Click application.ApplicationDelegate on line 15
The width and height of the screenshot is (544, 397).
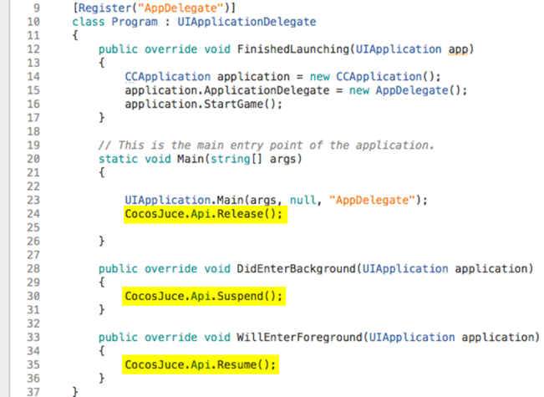click(x=227, y=90)
